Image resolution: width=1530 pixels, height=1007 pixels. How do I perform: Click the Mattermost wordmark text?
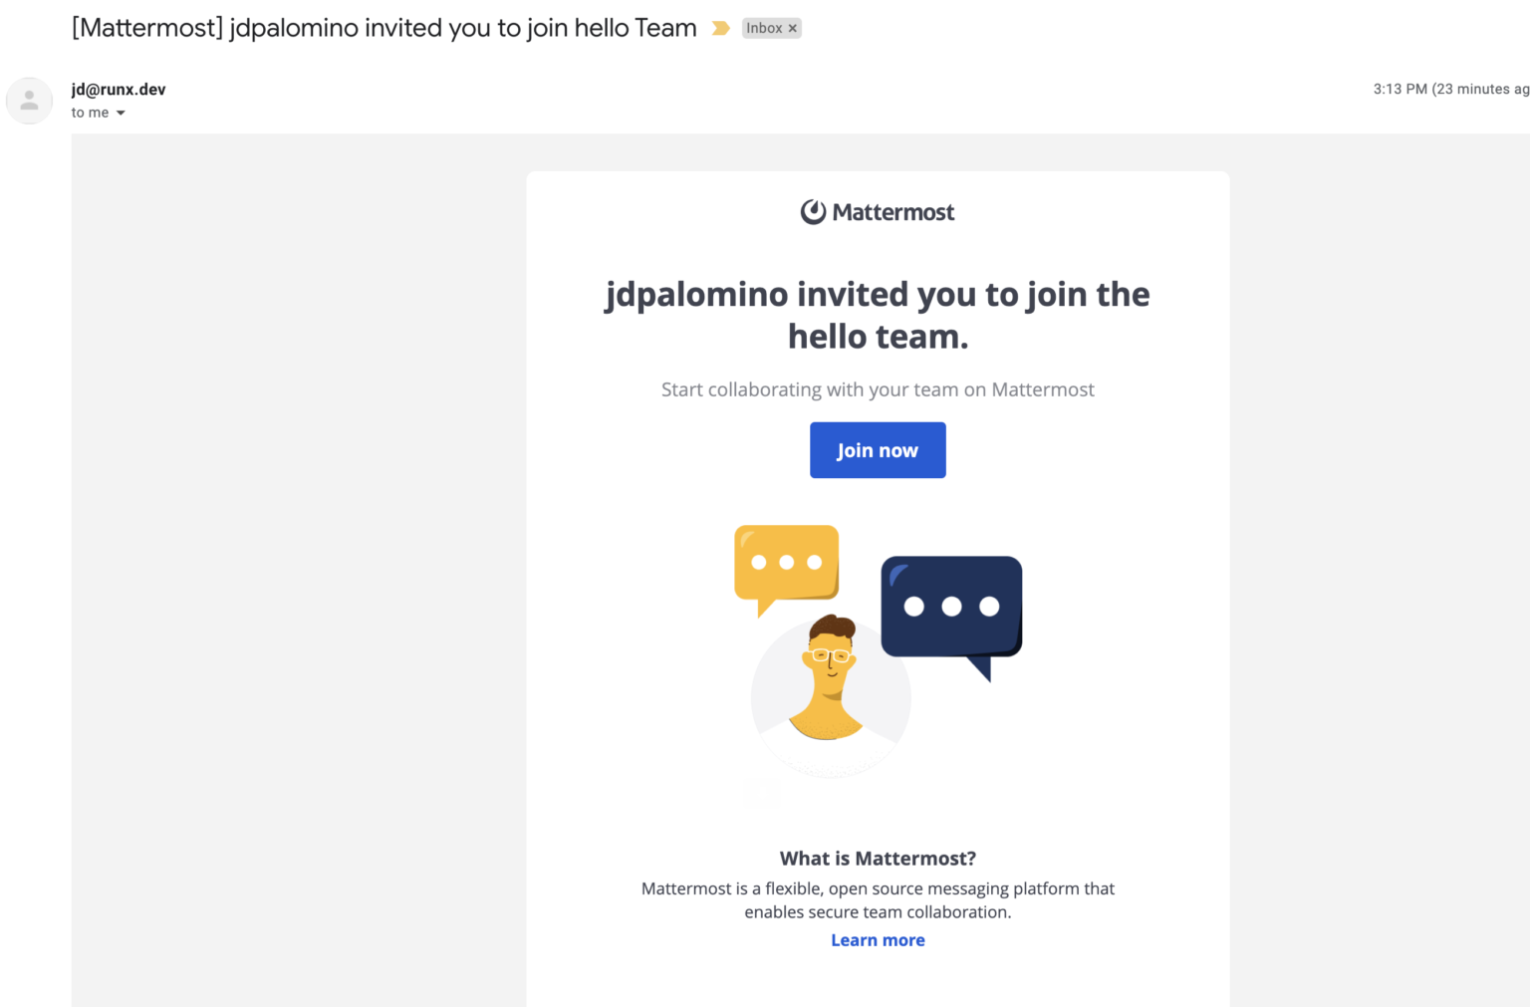pyautogui.click(x=893, y=212)
